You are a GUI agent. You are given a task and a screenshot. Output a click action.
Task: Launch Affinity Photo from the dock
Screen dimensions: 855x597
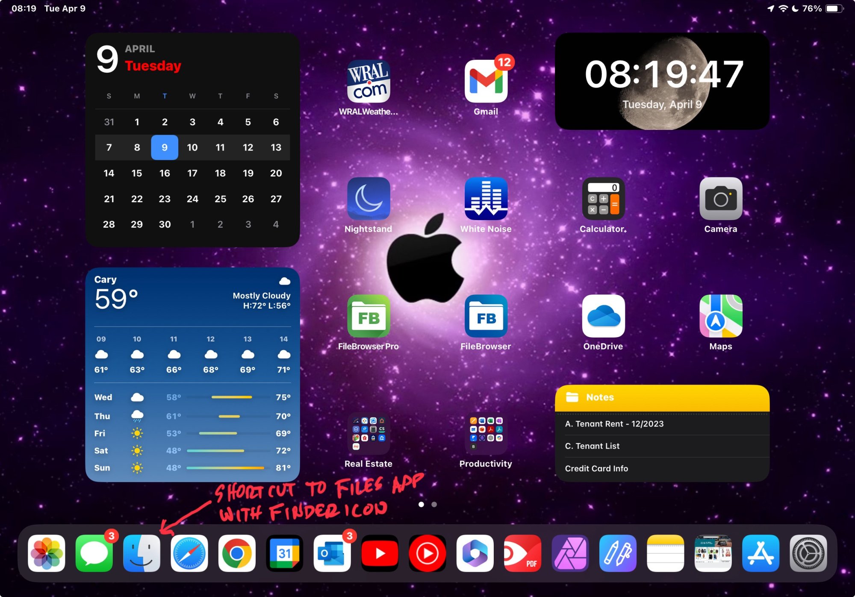[x=570, y=553]
